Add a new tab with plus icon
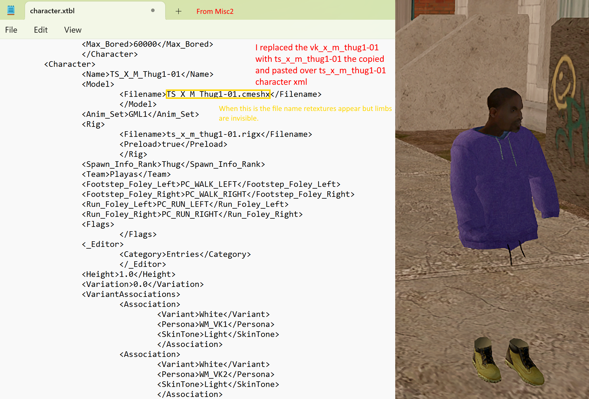The image size is (589, 399). pyautogui.click(x=178, y=11)
